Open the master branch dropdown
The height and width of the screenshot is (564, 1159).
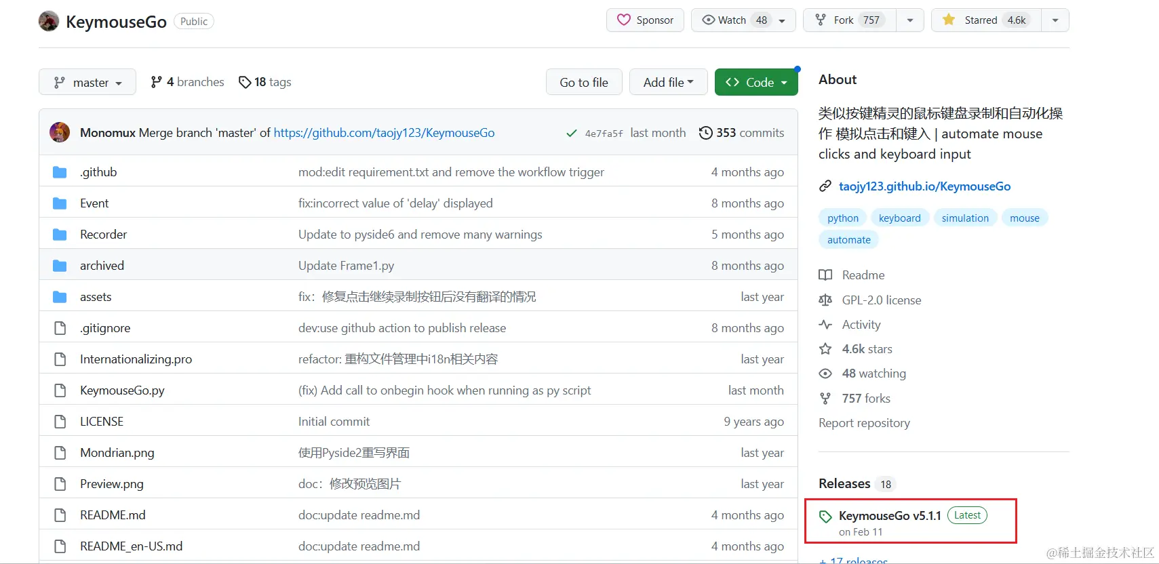tap(87, 82)
